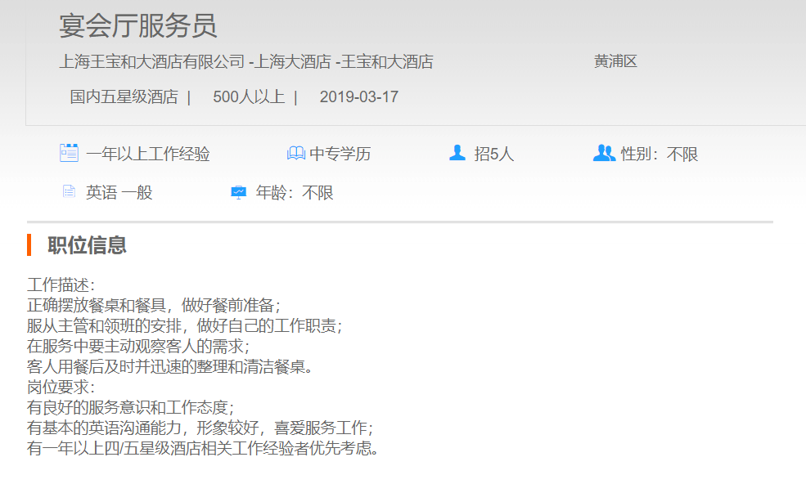Click the document icon beside 英语 一般
806x484 pixels.
click(69, 192)
